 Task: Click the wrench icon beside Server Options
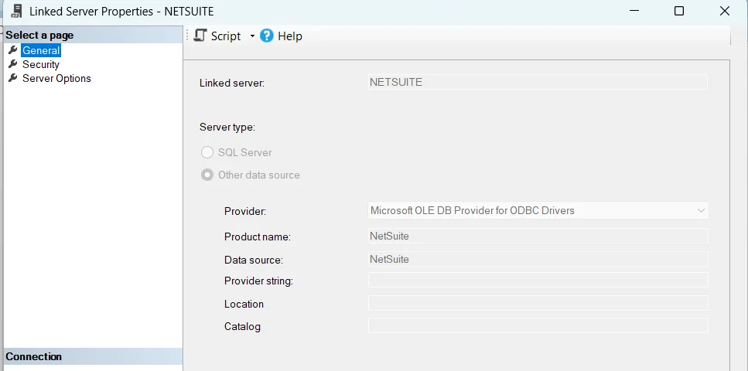(13, 78)
